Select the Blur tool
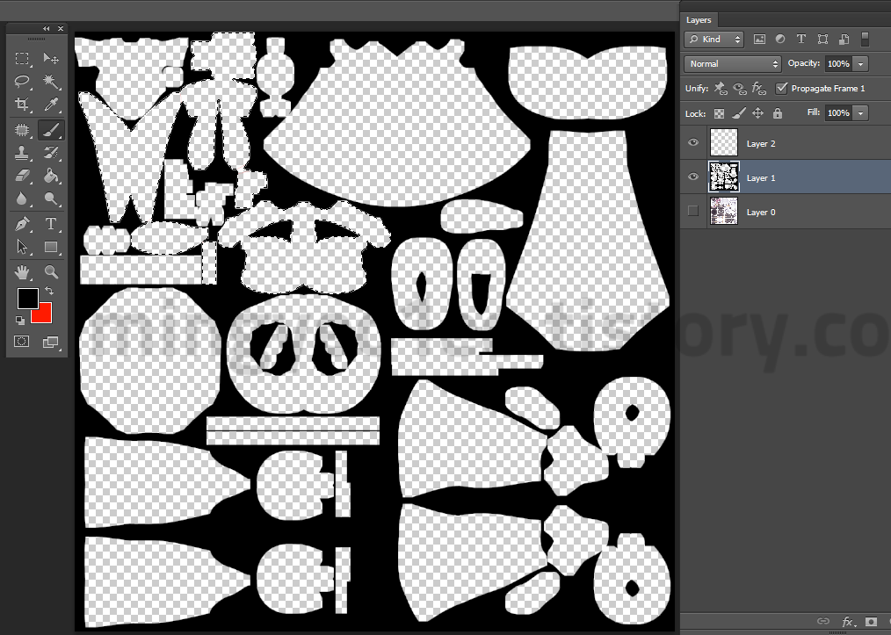The height and width of the screenshot is (635, 891). pyautogui.click(x=22, y=198)
